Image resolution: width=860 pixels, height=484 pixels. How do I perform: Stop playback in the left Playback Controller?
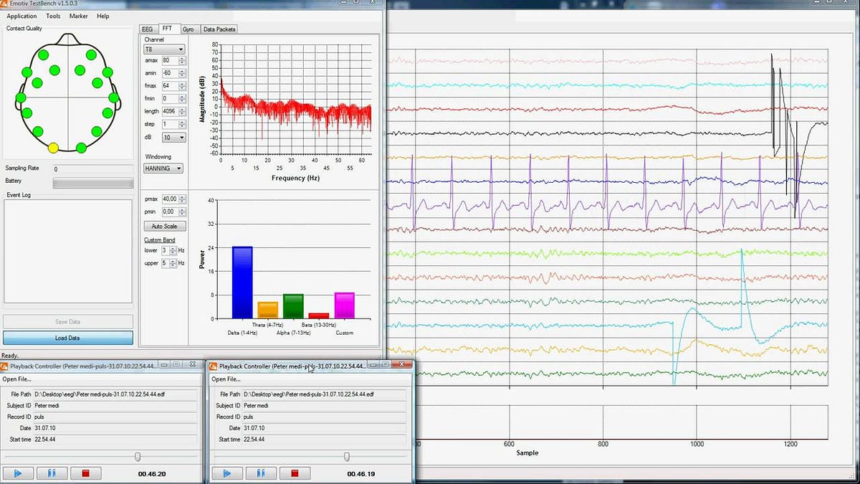coord(85,473)
